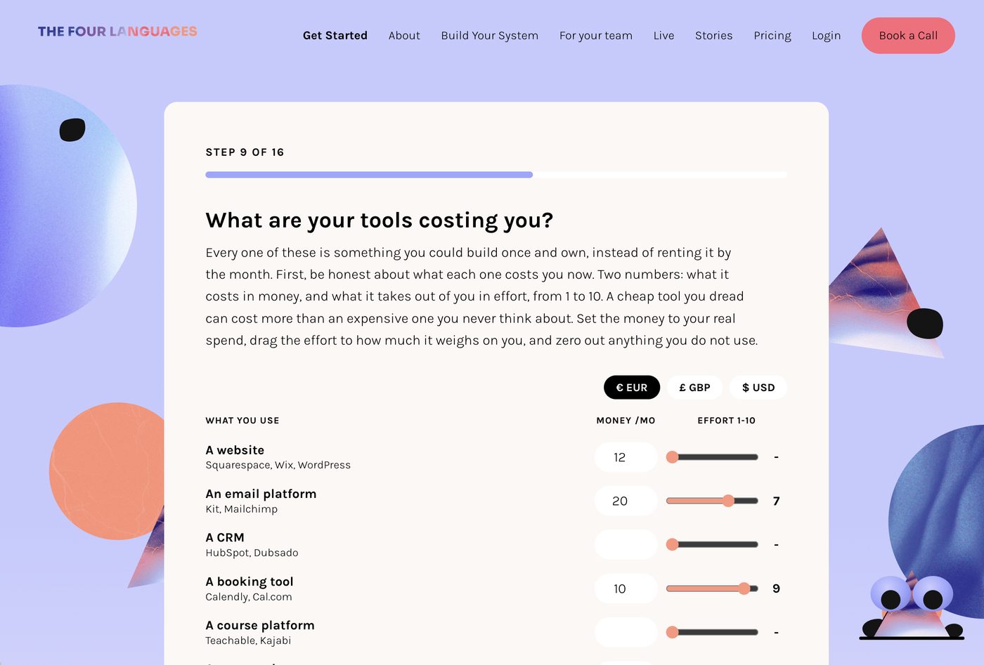Click the email platform effort slider

coord(713,501)
